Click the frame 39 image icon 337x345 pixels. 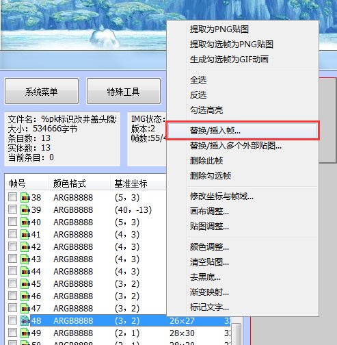coord(25,210)
